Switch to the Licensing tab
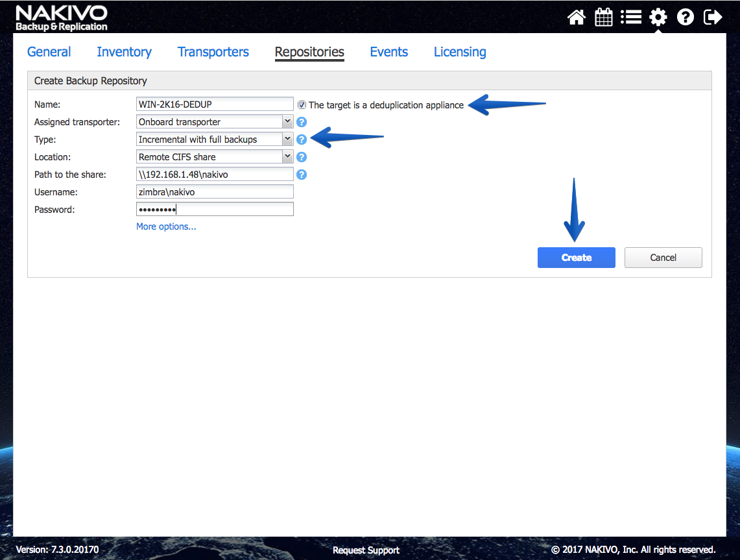 click(460, 52)
